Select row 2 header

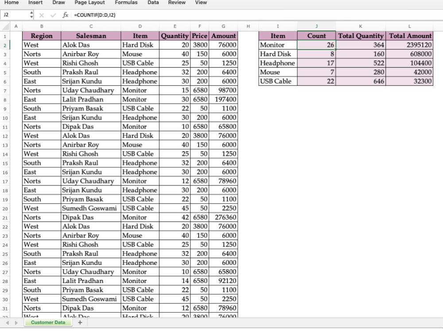coord(5,45)
